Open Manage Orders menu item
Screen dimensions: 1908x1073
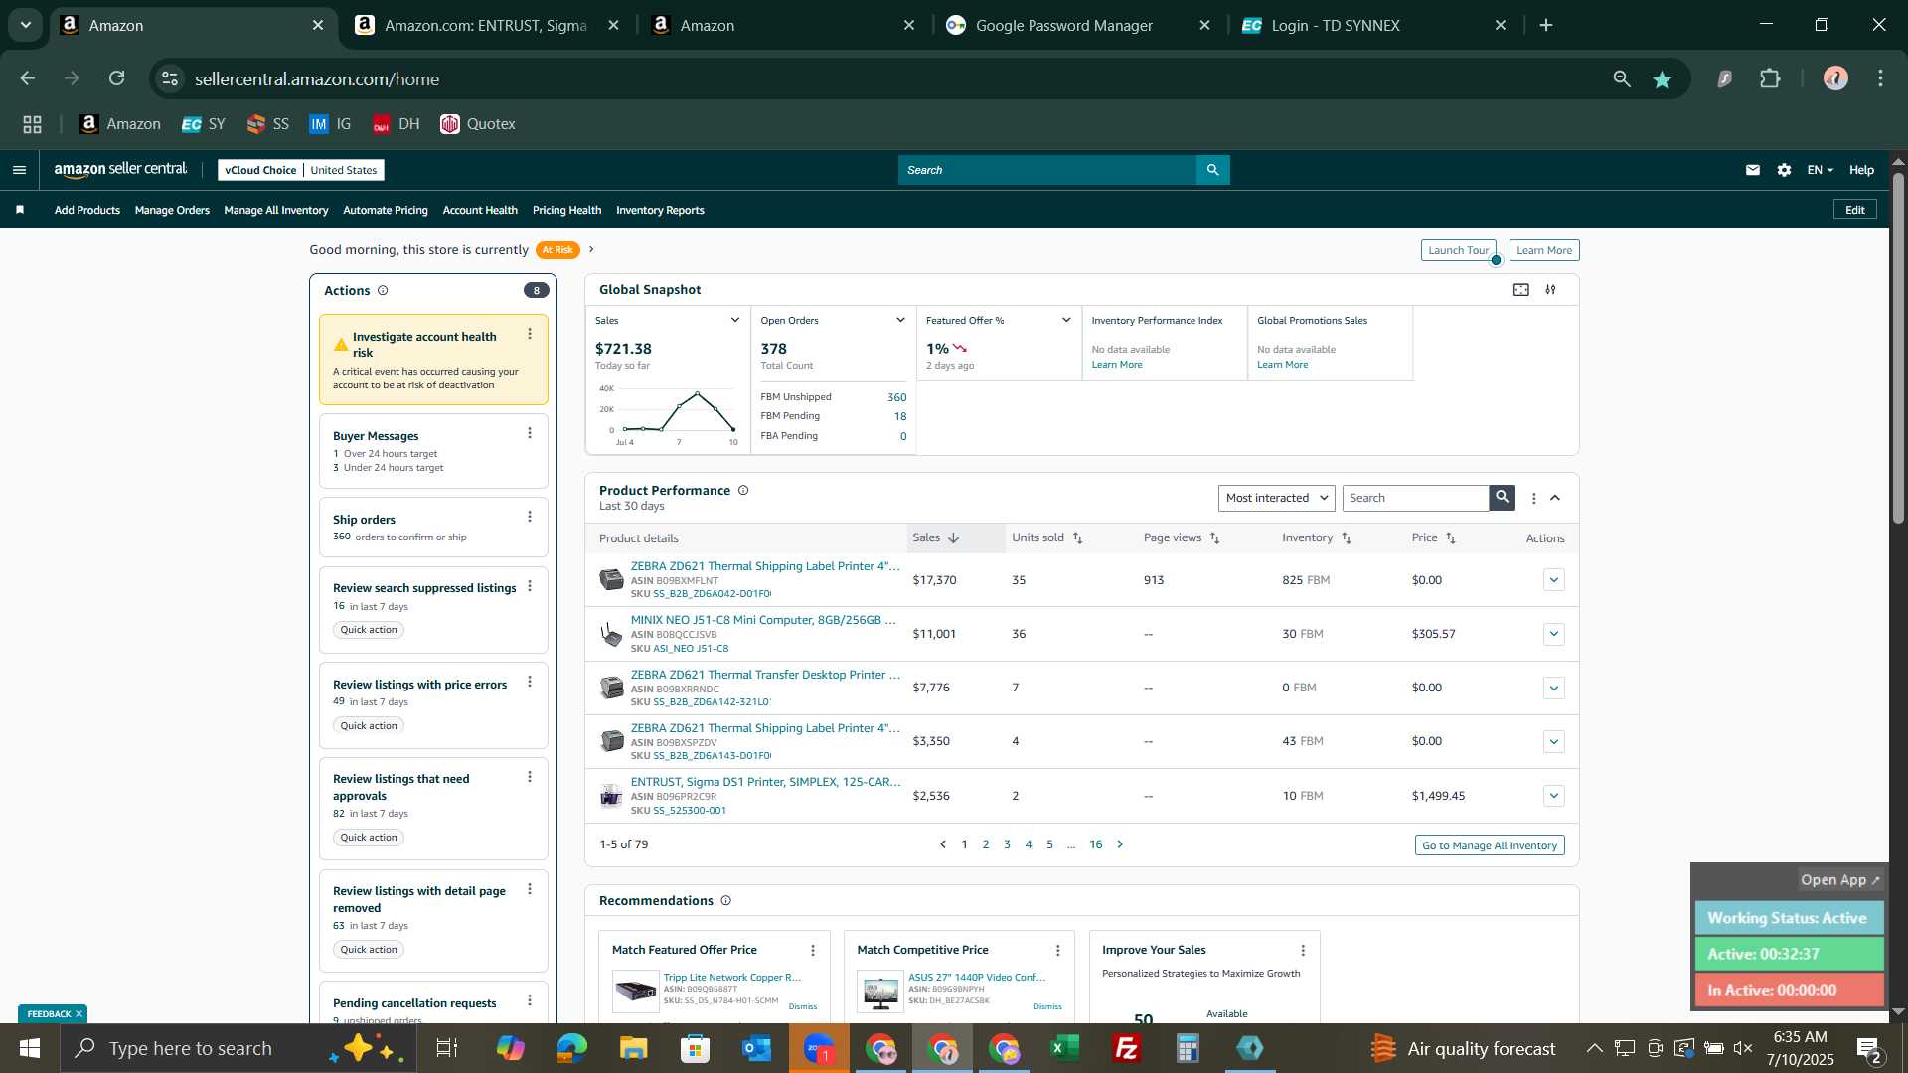coord(172,210)
